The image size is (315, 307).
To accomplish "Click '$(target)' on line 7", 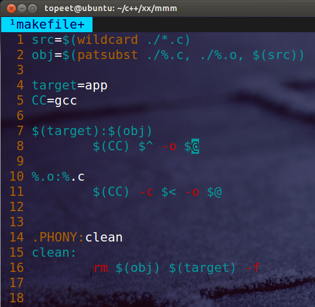I will coord(66,131).
